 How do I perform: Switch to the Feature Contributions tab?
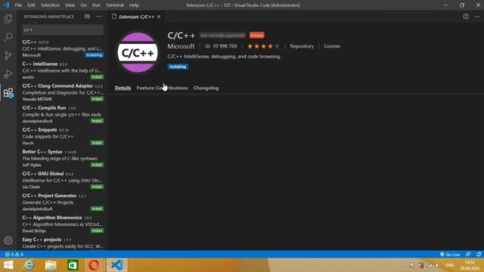pos(162,88)
